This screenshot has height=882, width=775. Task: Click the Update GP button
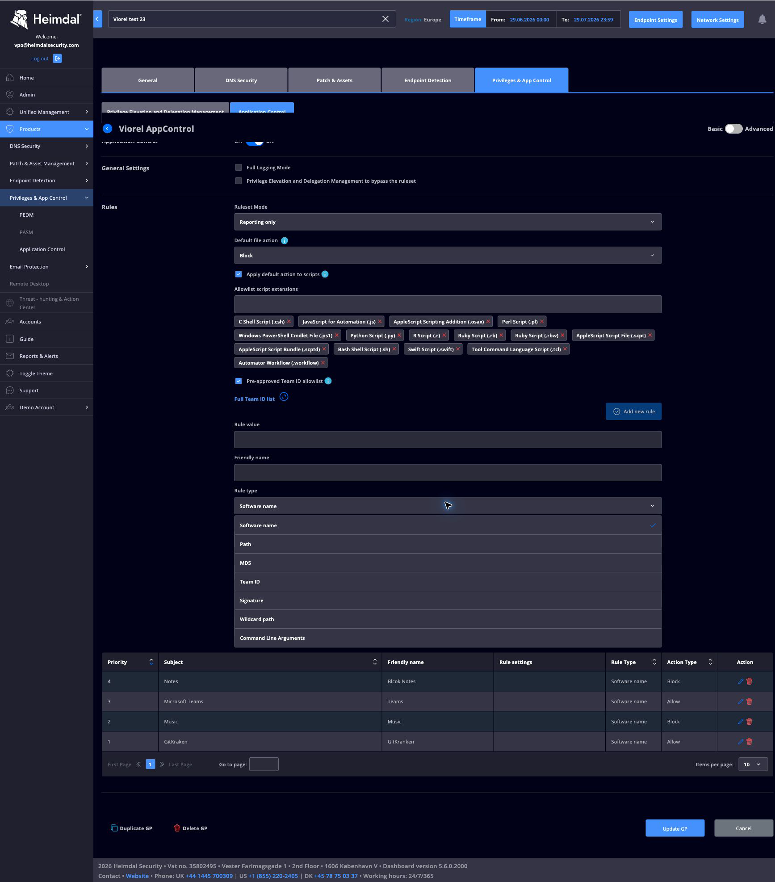[x=675, y=828]
